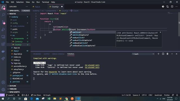Open the Docker view in activity bar

coord(3,51)
